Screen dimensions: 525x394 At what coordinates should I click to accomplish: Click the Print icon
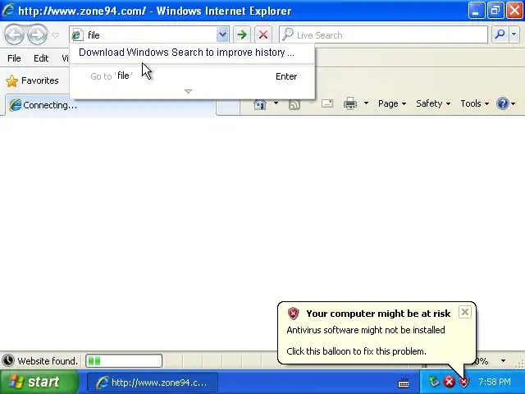[350, 103]
